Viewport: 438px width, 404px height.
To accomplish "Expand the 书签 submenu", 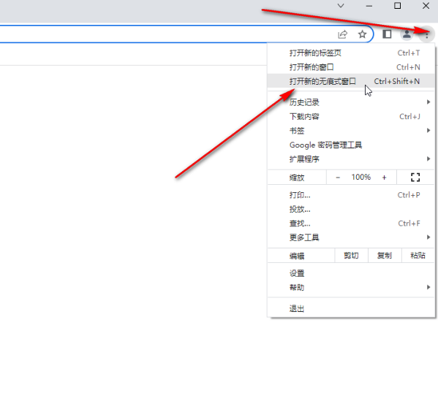I will pyautogui.click(x=351, y=131).
